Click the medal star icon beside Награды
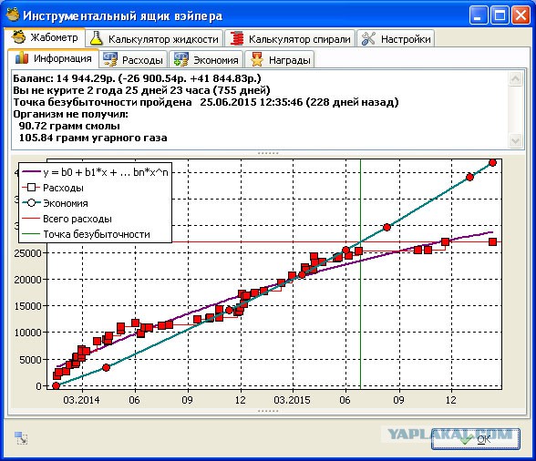 (x=257, y=59)
